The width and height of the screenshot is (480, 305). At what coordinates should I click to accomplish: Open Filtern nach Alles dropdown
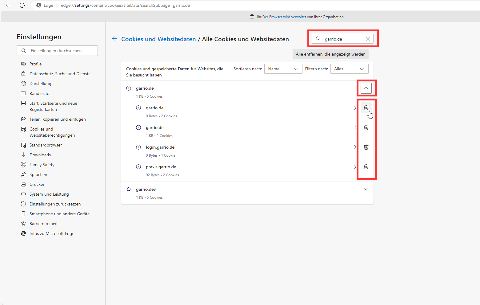[349, 69]
